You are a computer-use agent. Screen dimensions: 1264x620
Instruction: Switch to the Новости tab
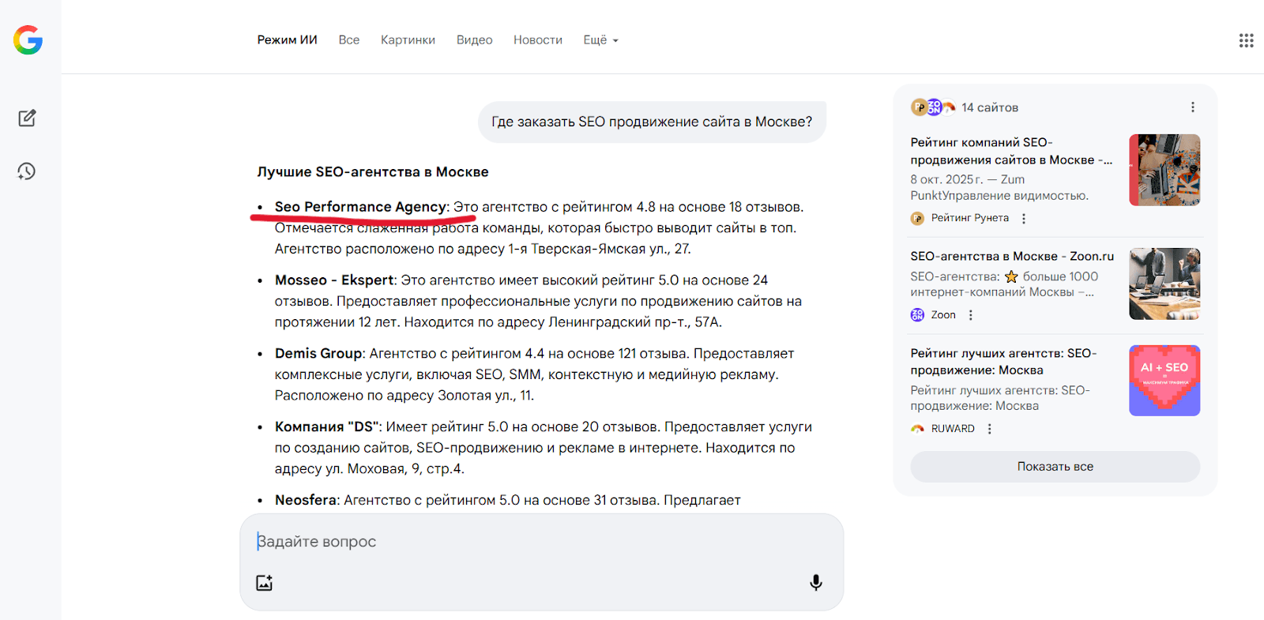[537, 40]
